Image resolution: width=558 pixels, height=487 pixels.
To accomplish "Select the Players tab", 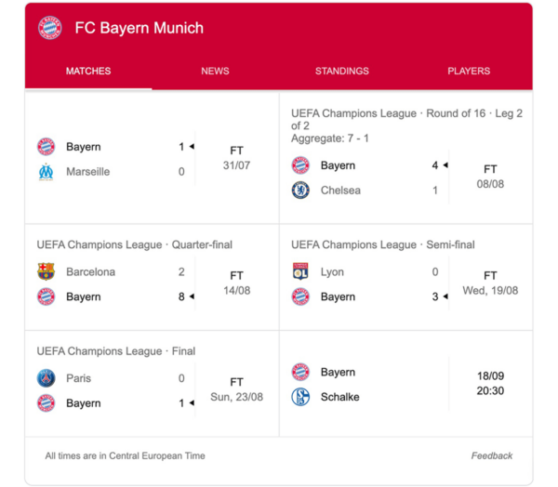I will 469,72.
